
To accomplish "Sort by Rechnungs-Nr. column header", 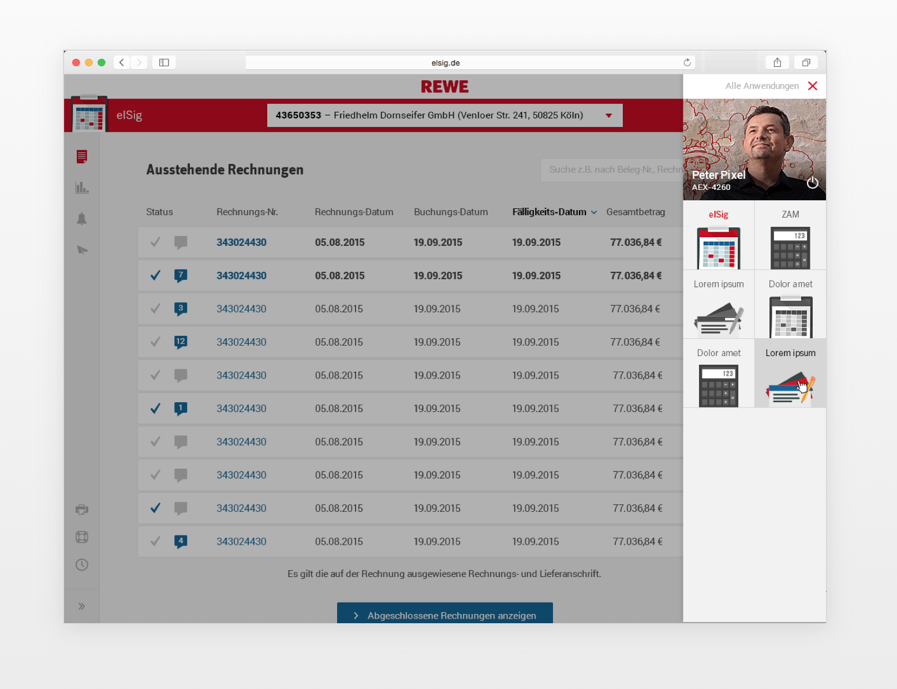I will [247, 212].
